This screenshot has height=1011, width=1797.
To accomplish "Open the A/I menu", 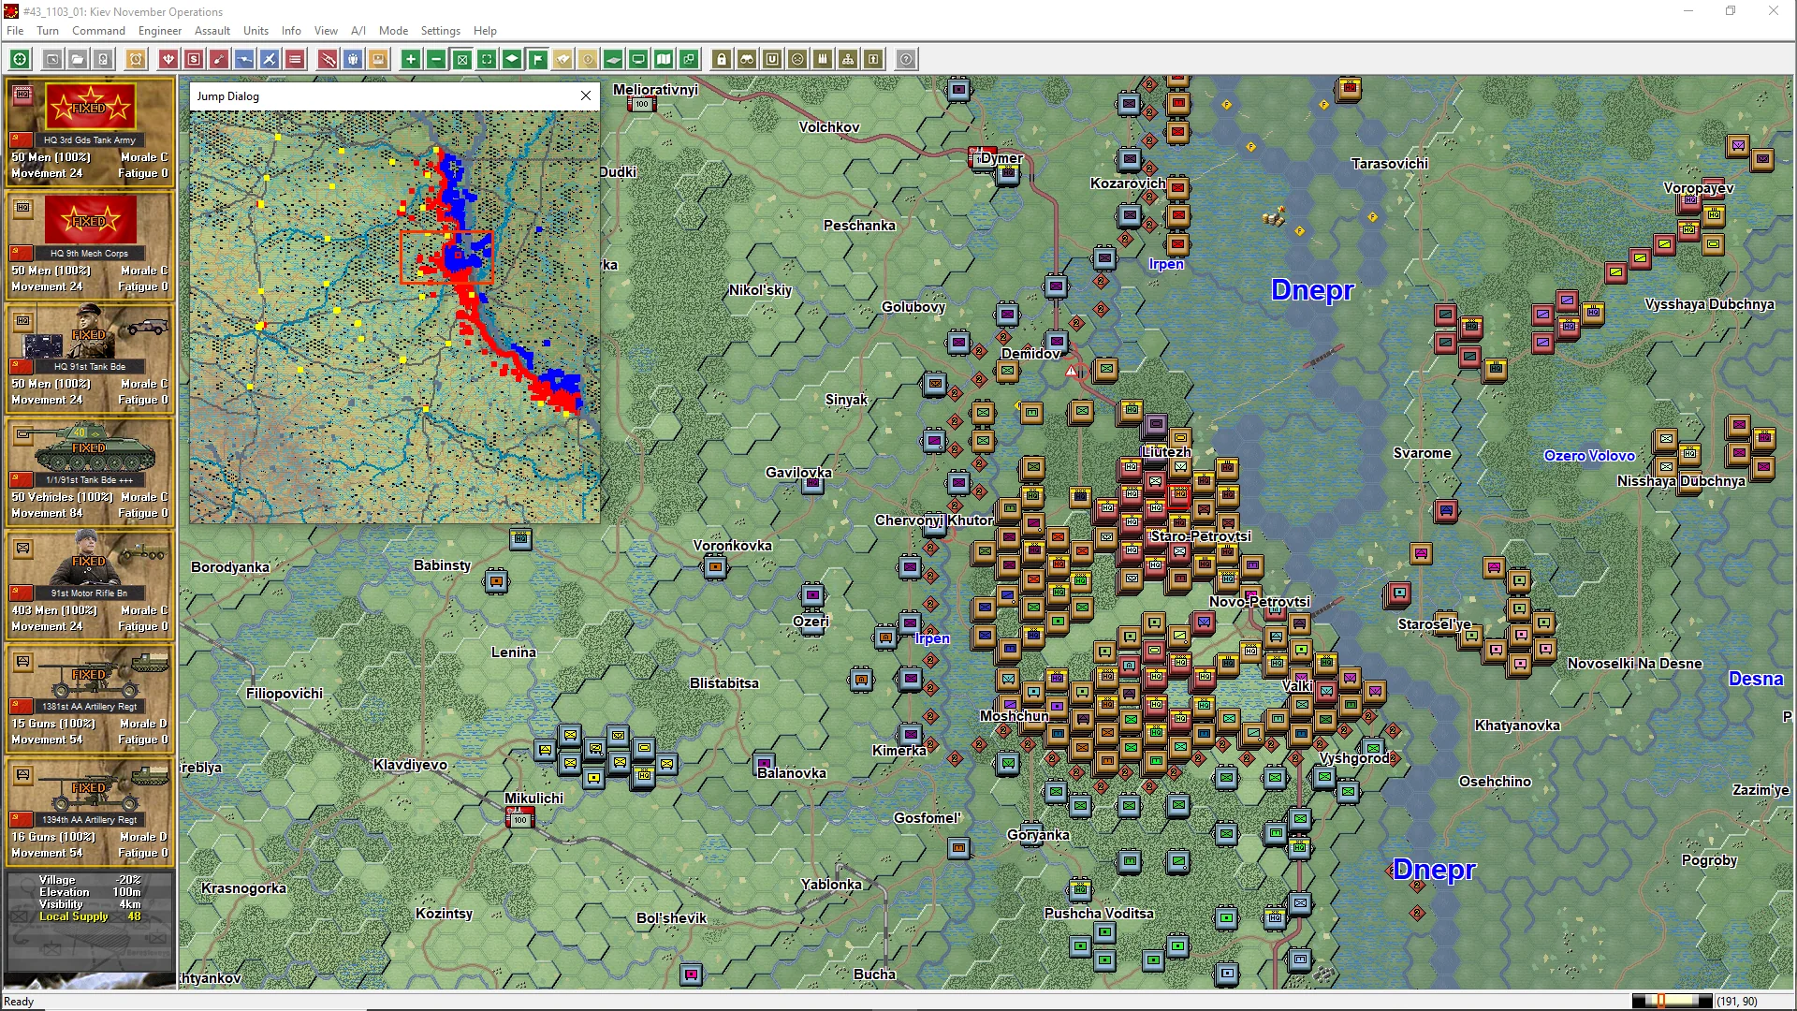I will tap(358, 31).
